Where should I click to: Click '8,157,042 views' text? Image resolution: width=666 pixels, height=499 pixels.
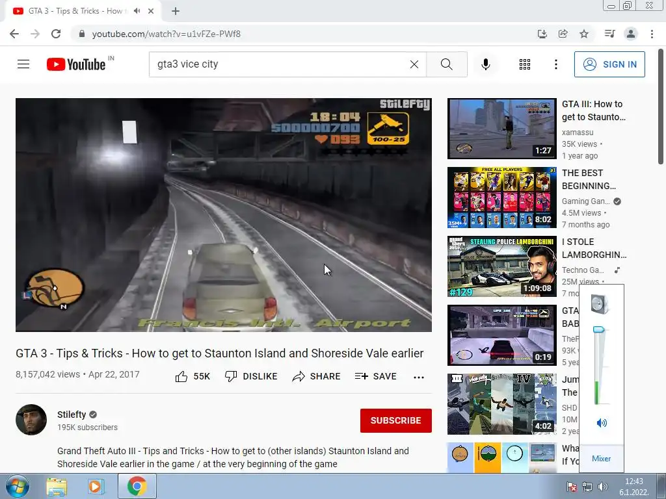coord(47,374)
